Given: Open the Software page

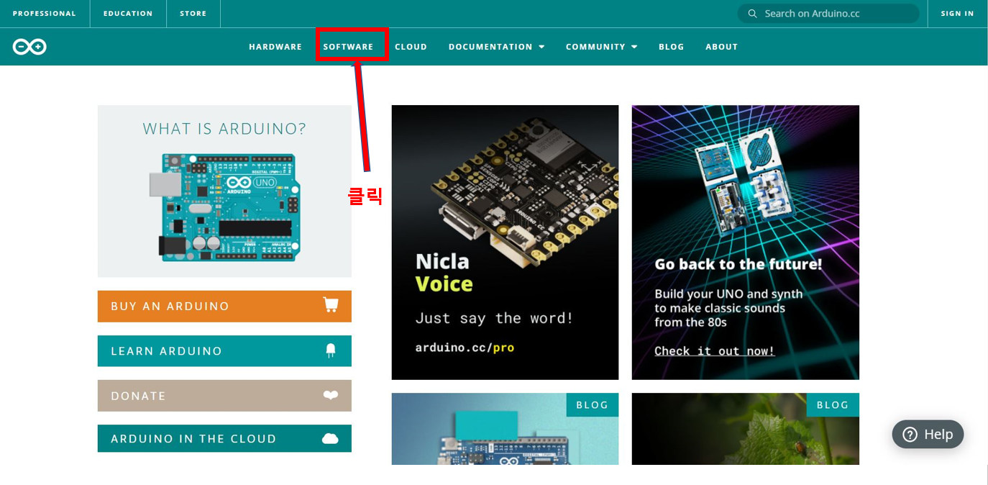Looking at the screenshot, I should 348,47.
